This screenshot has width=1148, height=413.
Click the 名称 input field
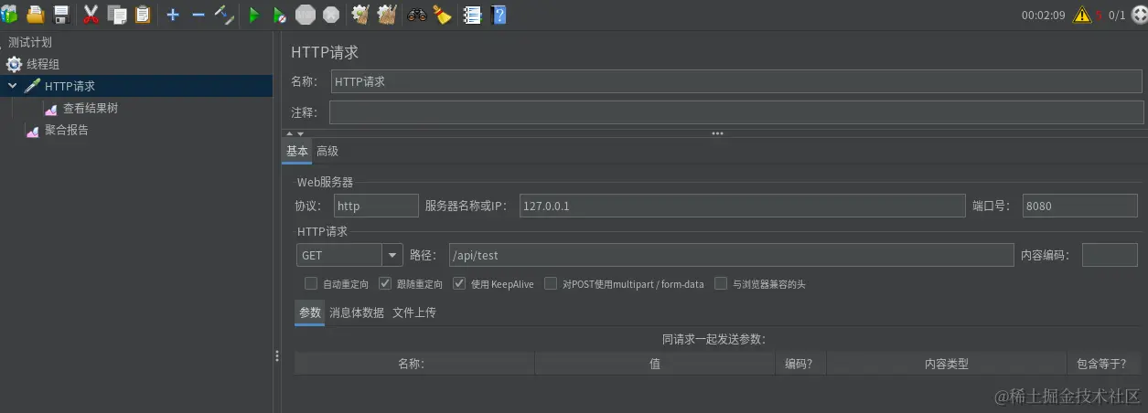point(736,81)
